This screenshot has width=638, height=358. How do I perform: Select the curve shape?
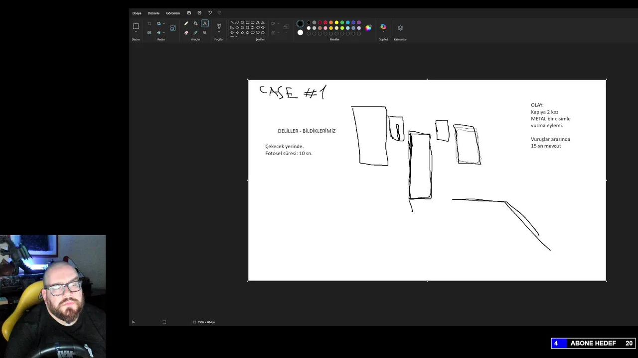pos(237,22)
